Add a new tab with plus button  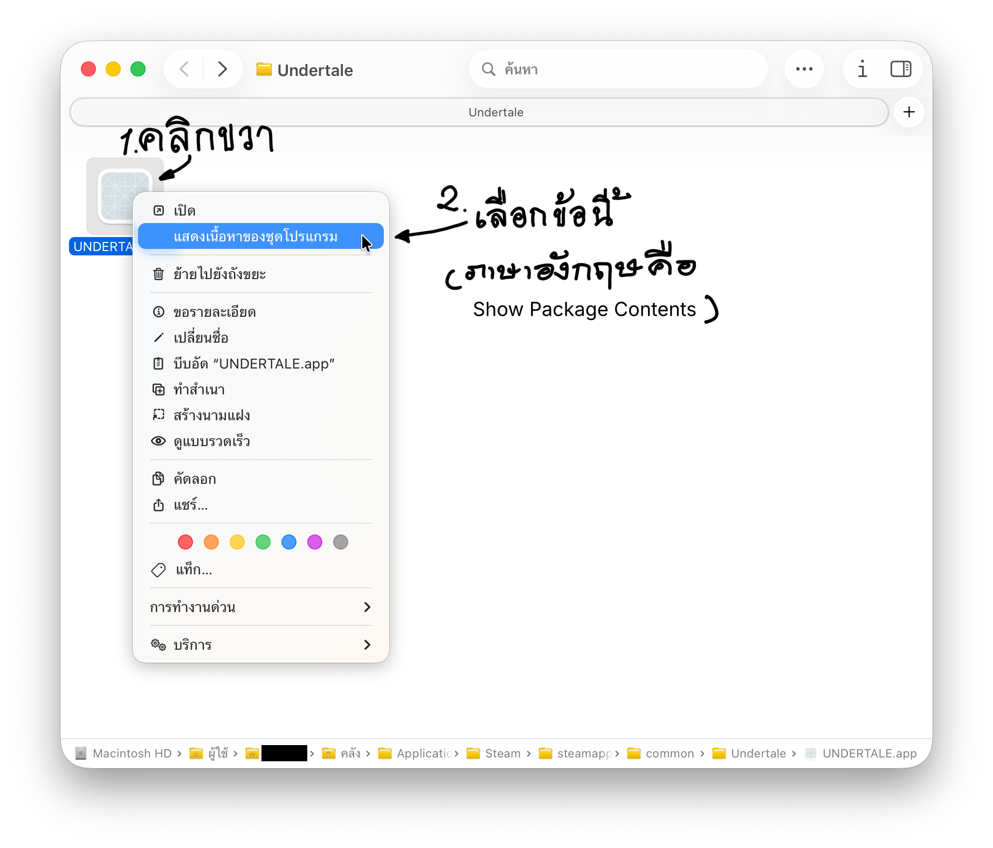coord(909,112)
